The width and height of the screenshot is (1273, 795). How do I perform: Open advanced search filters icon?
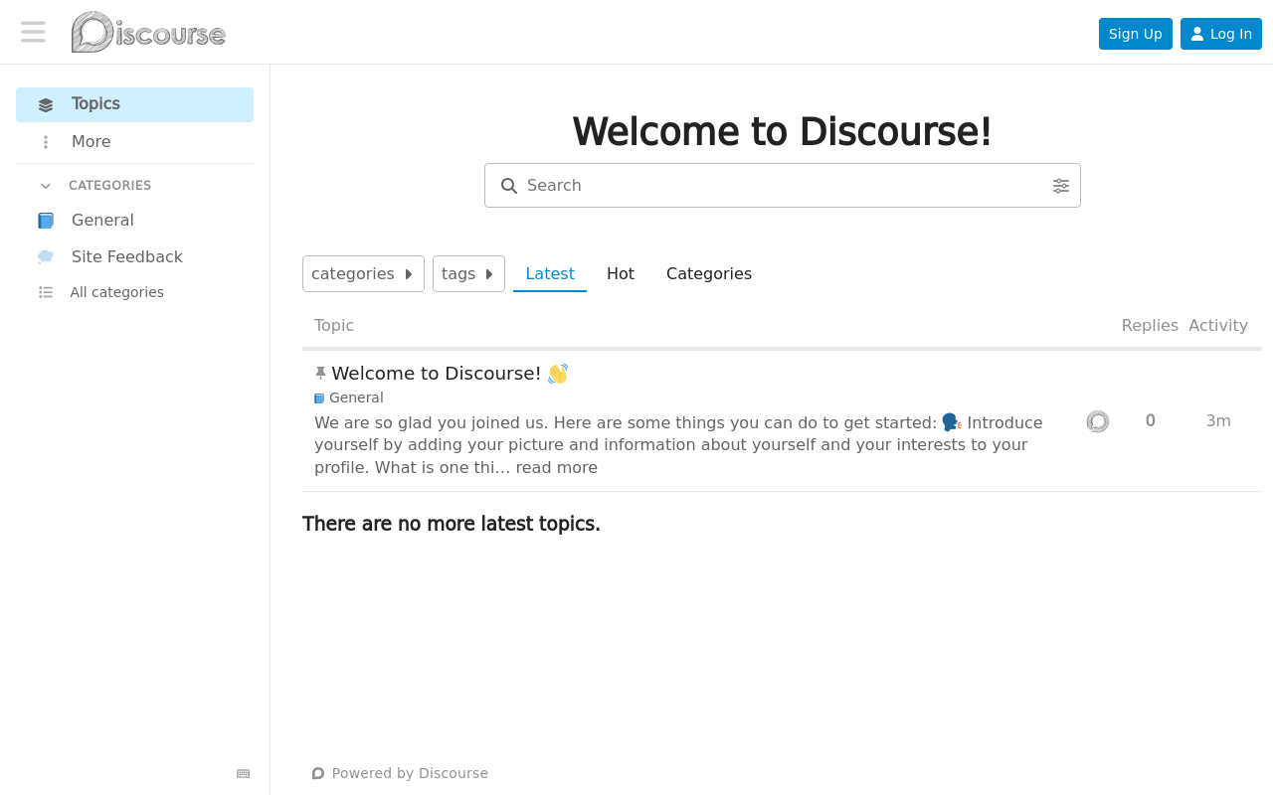[1061, 186]
